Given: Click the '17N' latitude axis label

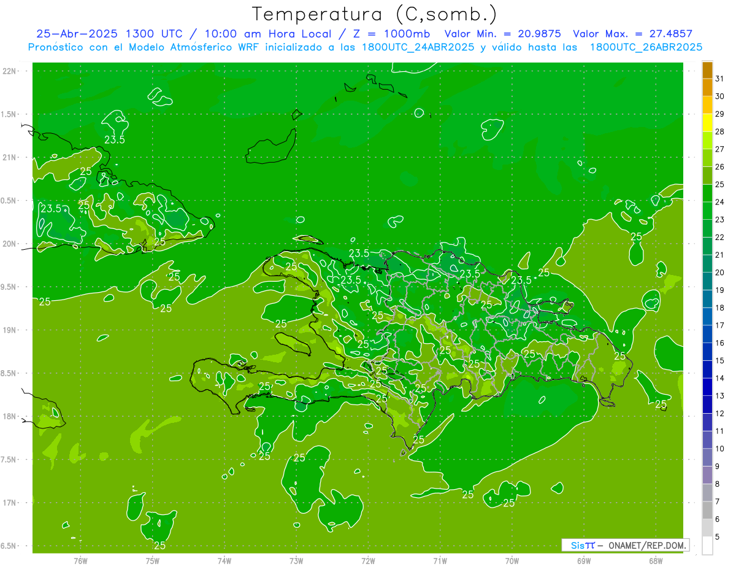Looking at the screenshot, I should (9, 503).
